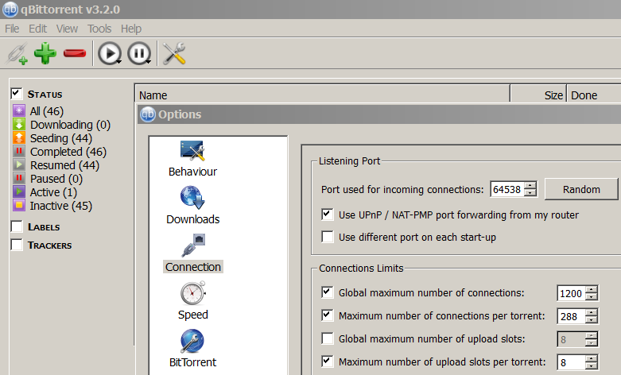The image size is (621, 375).
Task: Add torrent link via the chain icon
Action: coord(17,53)
